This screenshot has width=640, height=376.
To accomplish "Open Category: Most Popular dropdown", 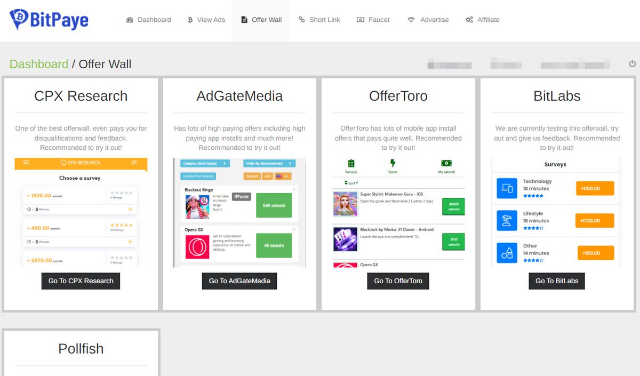I will pyautogui.click(x=205, y=163).
